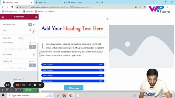Toggle Padding link values button

pos(32,65)
